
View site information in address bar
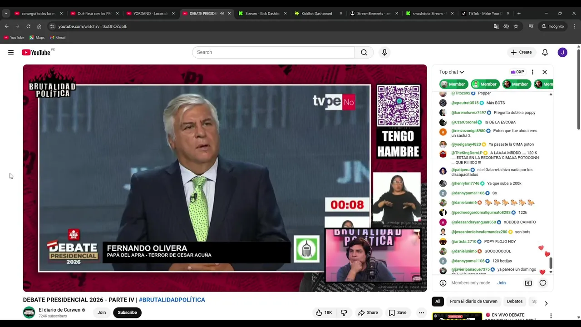pos(52,26)
